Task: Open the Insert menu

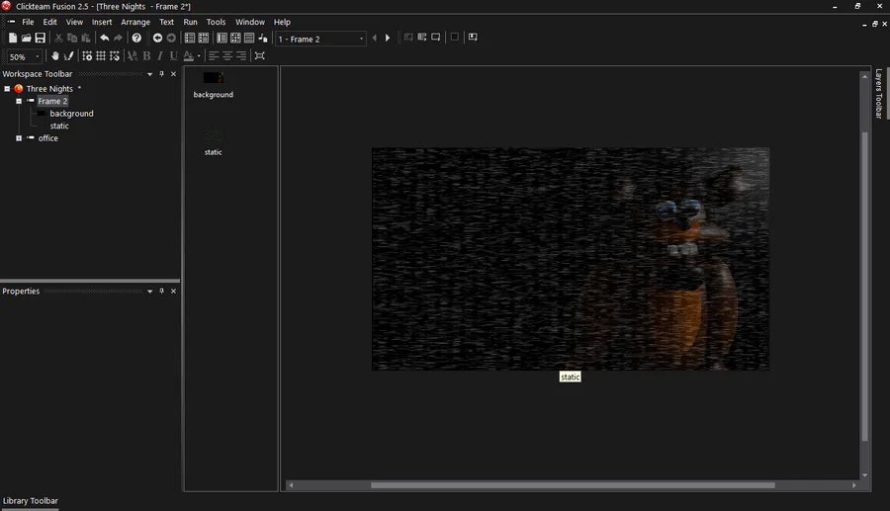Action: 102,22
